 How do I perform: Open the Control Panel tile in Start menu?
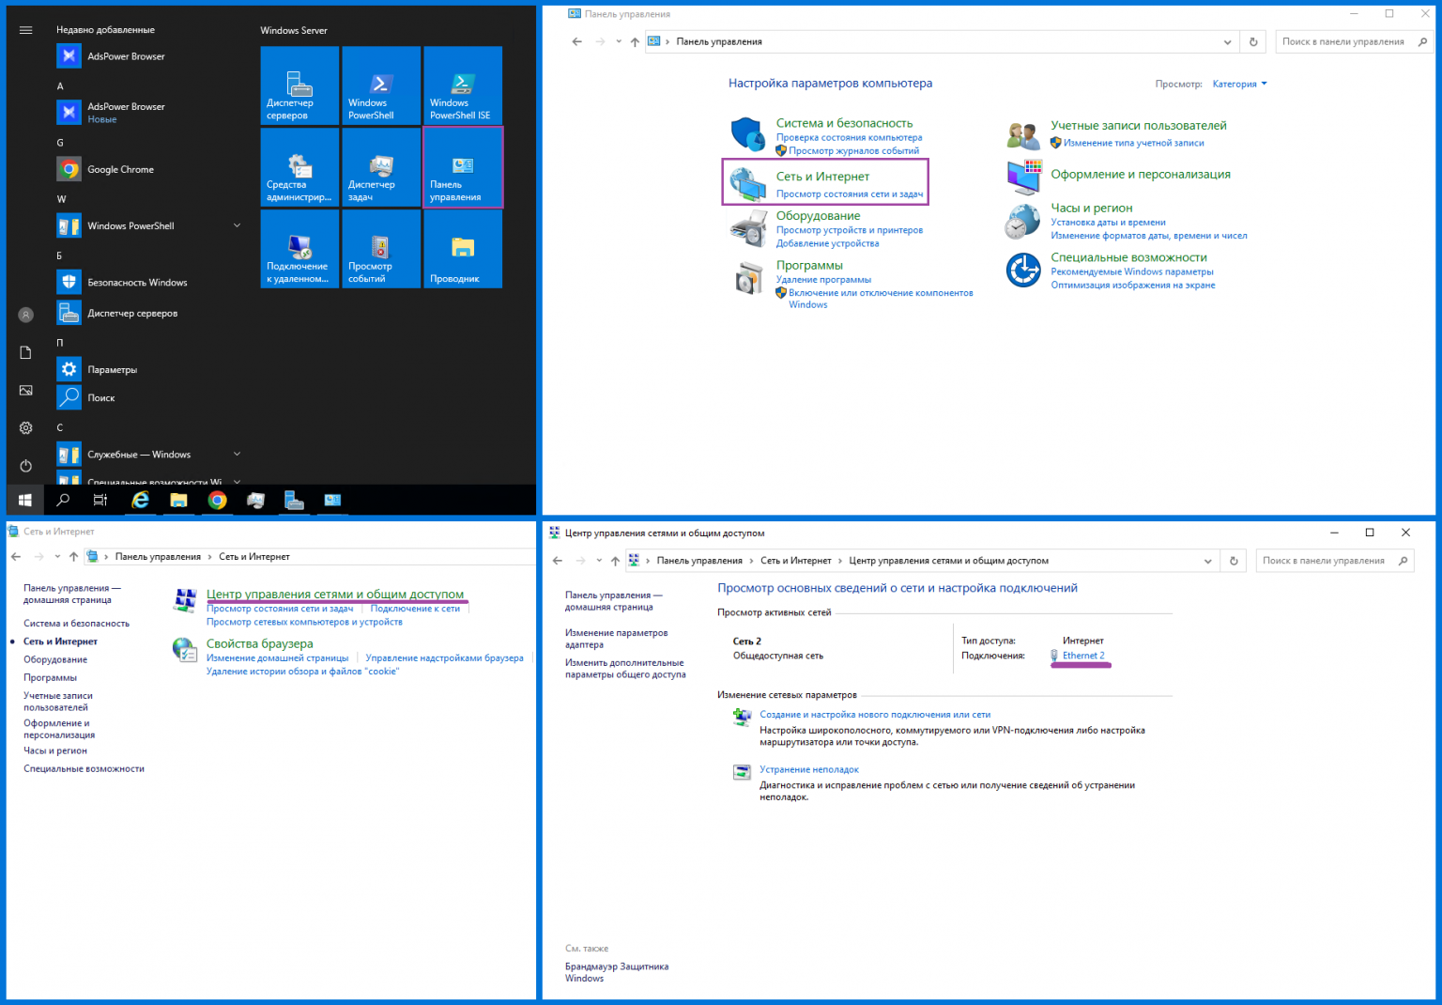(463, 167)
